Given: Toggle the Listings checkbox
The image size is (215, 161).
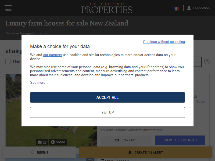Looking at the screenshot, I should click(x=8, y=62).
